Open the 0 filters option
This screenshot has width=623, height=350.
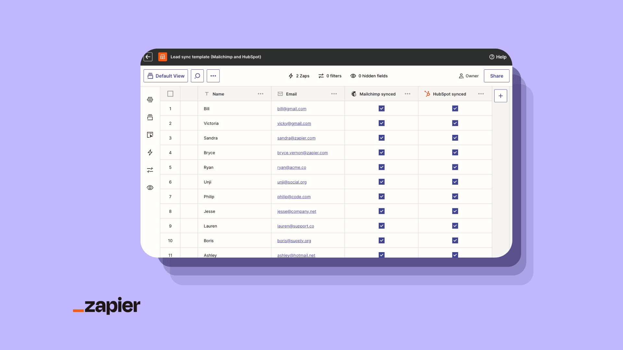[330, 76]
